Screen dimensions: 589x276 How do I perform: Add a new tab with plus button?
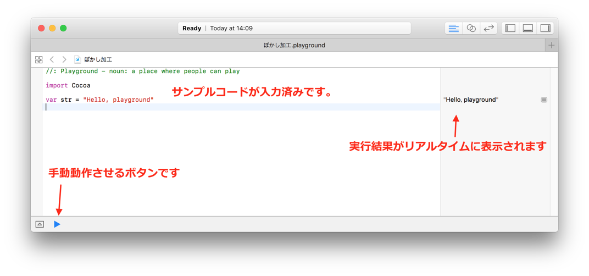(552, 45)
